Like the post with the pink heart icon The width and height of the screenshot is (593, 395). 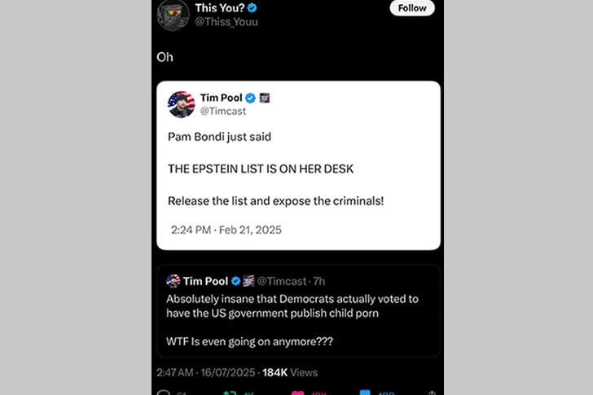pyautogui.click(x=296, y=393)
